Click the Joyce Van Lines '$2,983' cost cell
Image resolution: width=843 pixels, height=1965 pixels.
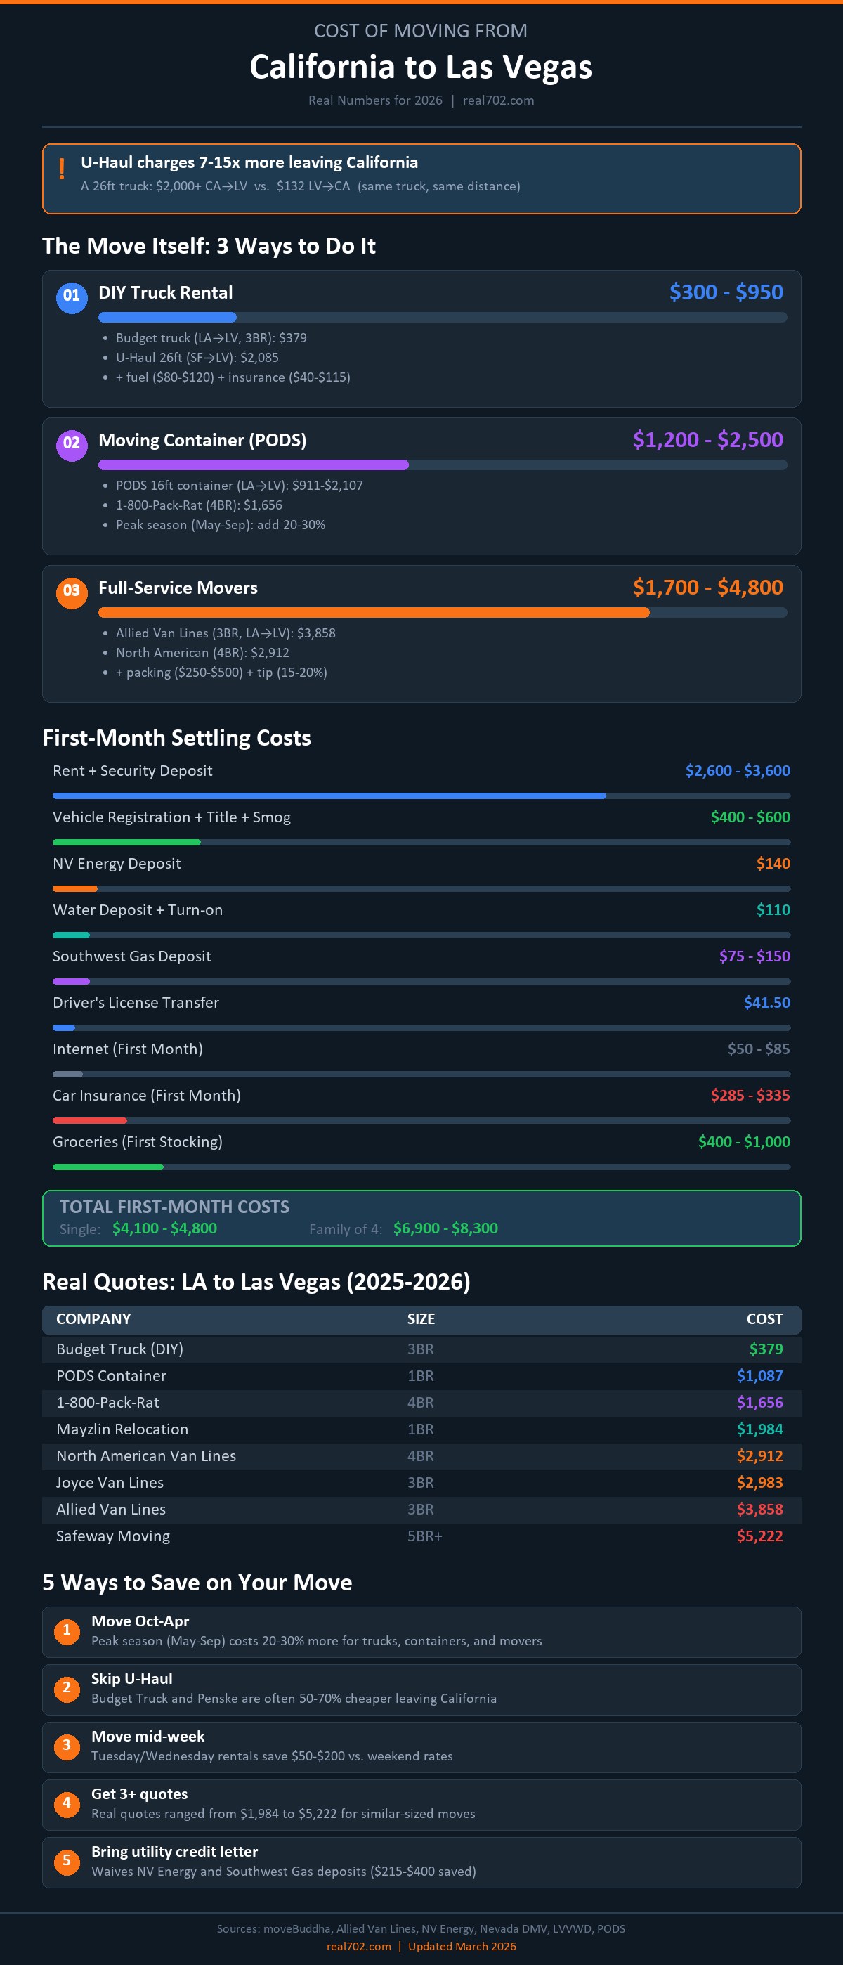[759, 1483]
